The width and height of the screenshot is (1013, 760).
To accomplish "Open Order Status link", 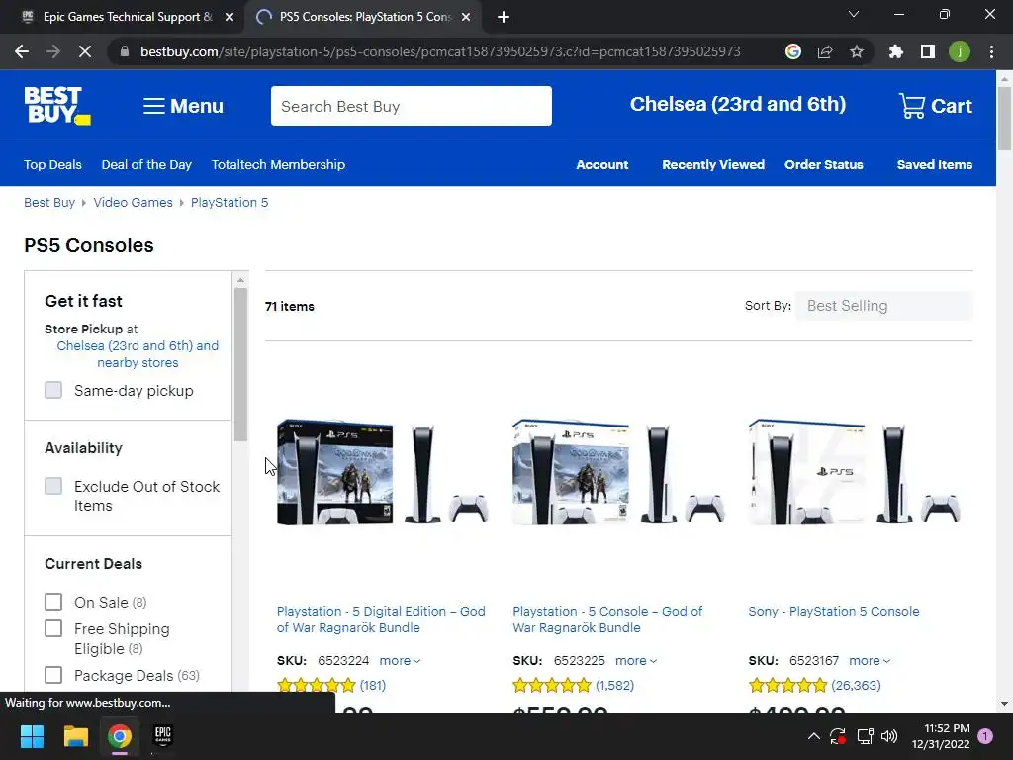I will click(824, 165).
